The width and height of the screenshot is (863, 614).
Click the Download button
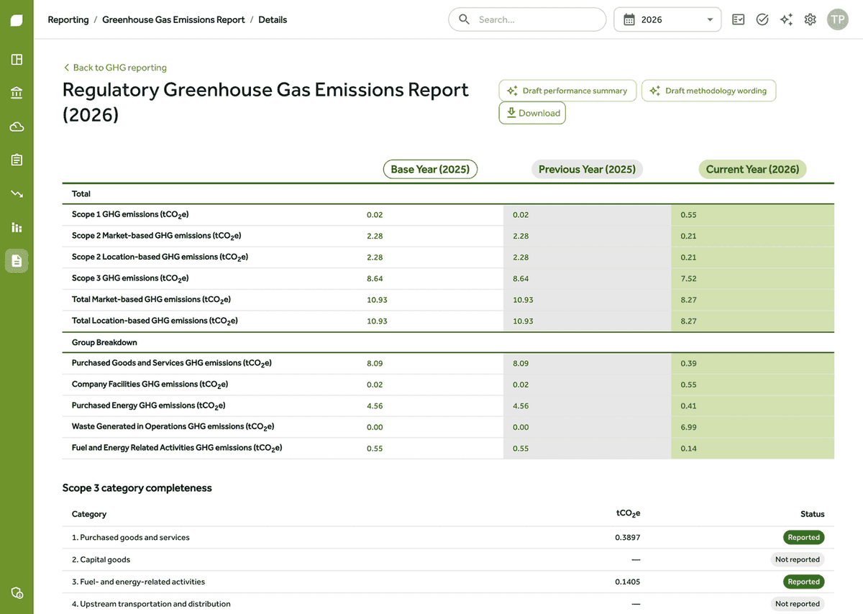[532, 113]
